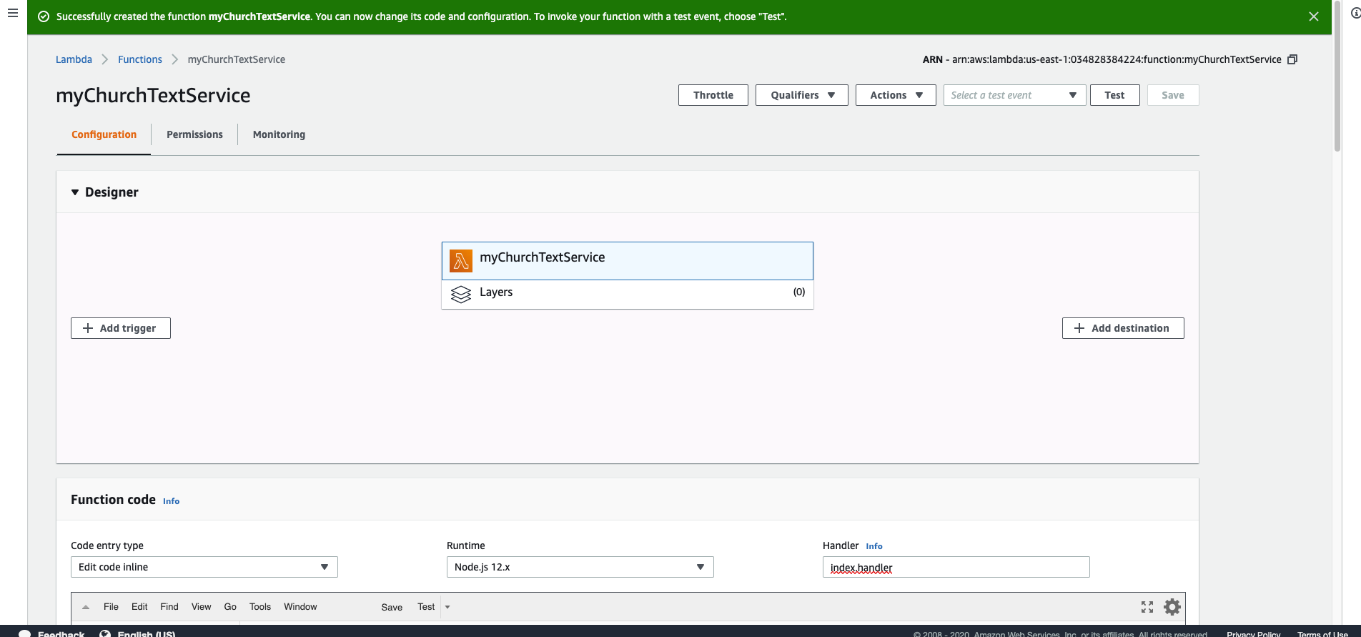
Task: Open the Code entry type dropdown
Action: click(204, 567)
